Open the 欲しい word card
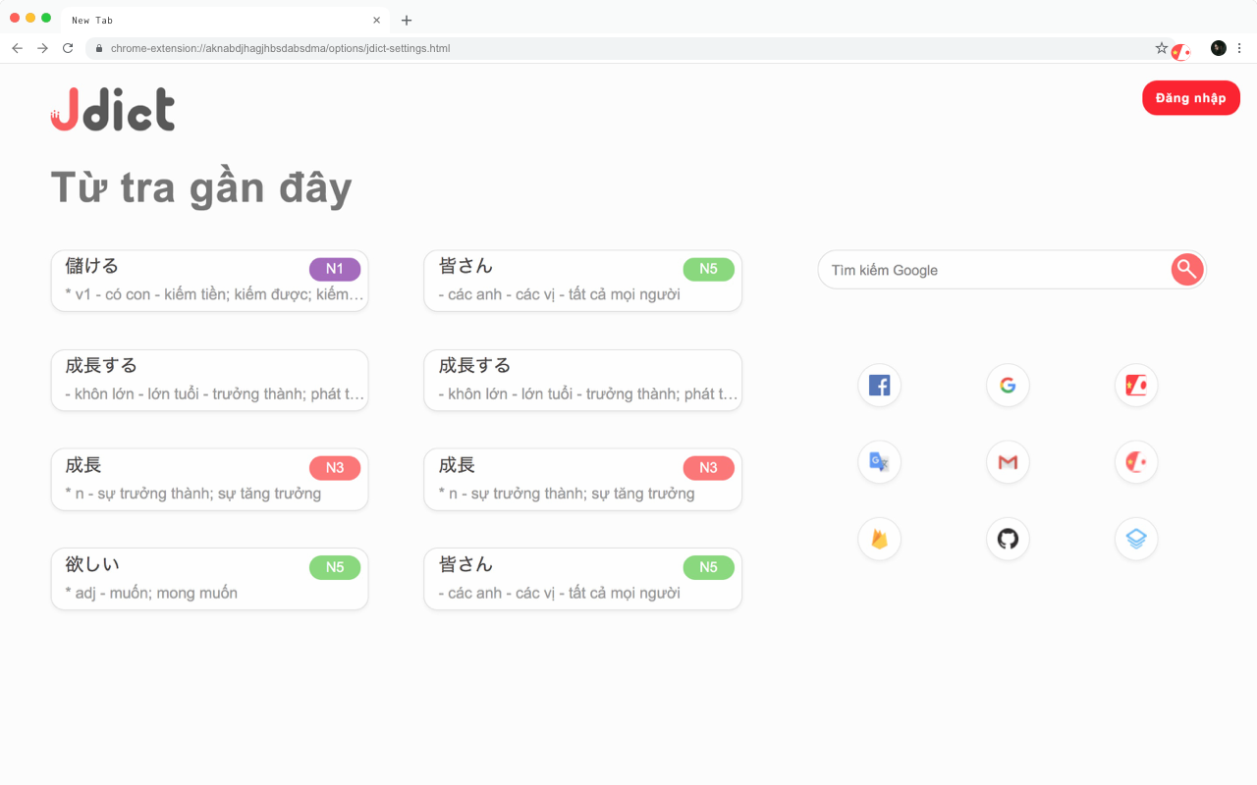Viewport: 1257px width, 785px height. tap(210, 579)
